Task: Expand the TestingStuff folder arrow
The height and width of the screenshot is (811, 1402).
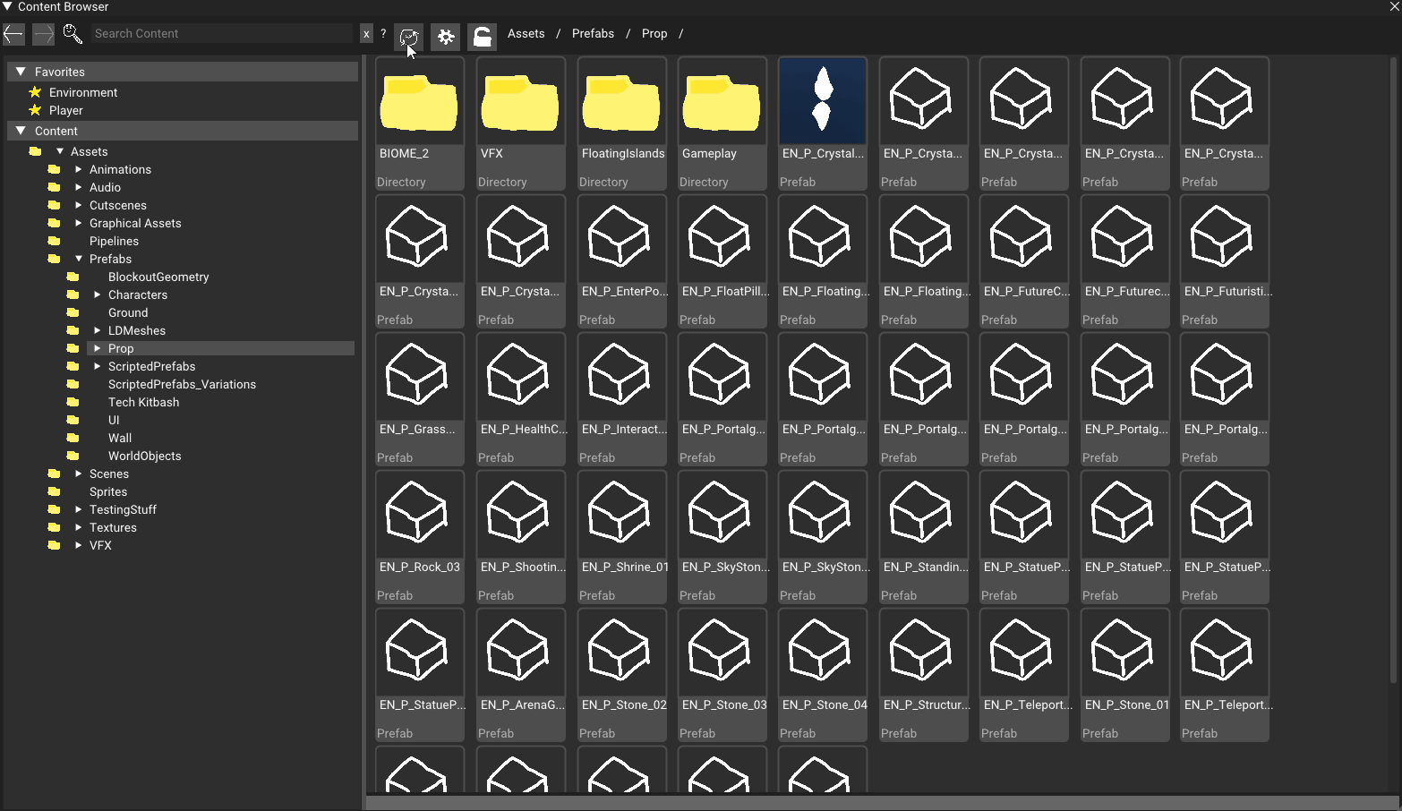Action: click(x=79, y=509)
